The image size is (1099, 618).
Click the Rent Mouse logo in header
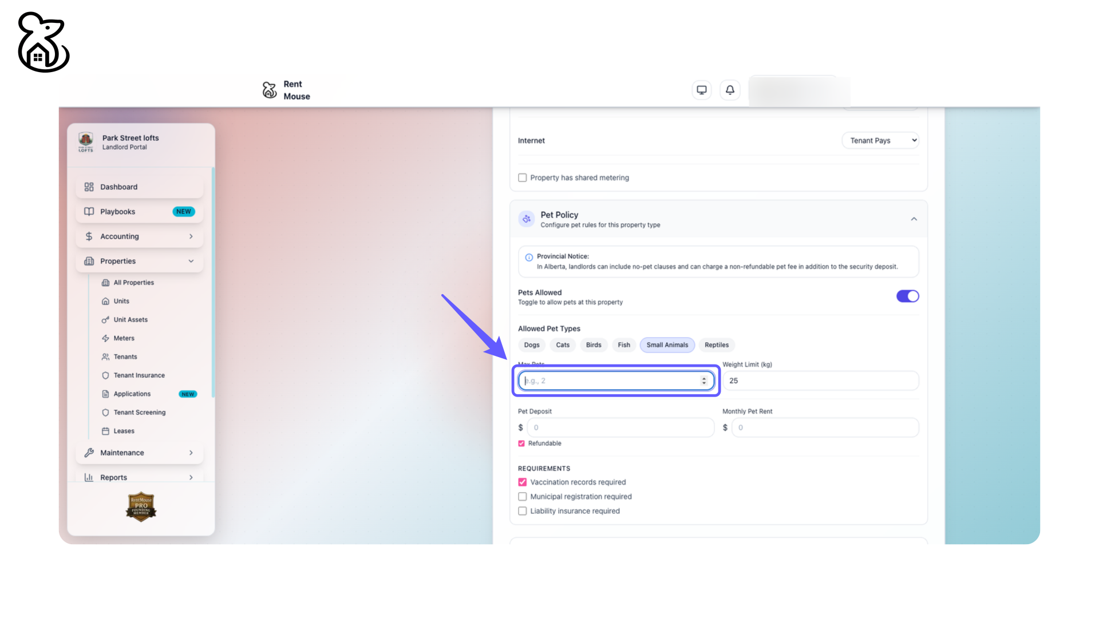(x=270, y=90)
